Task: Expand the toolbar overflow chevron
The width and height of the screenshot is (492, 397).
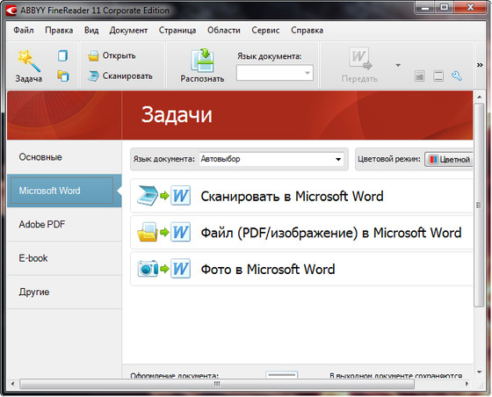Action: [480, 65]
